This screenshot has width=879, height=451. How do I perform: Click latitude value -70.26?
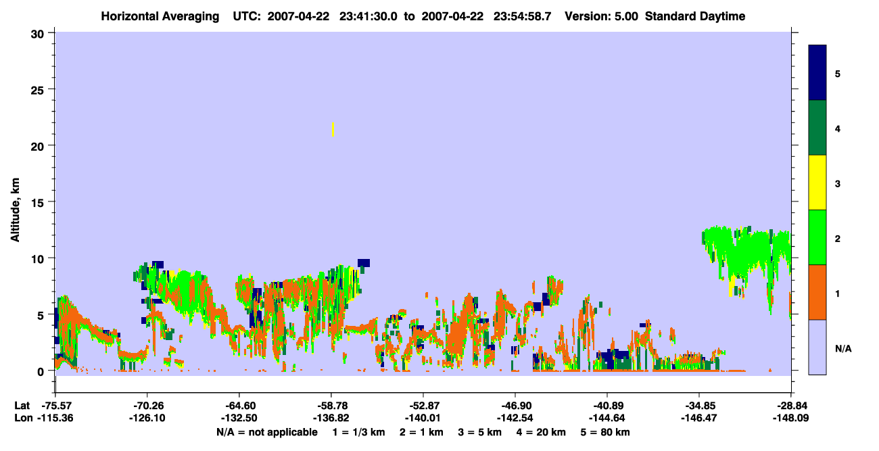click(147, 406)
